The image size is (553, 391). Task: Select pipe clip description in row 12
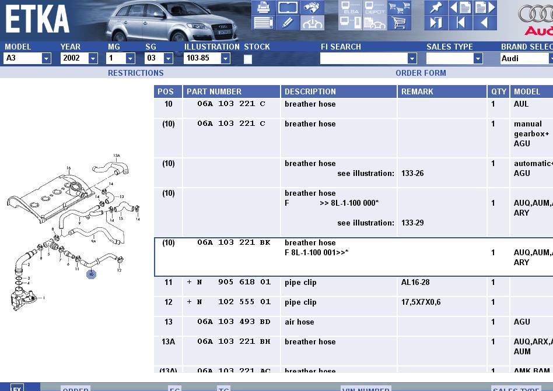click(x=300, y=302)
